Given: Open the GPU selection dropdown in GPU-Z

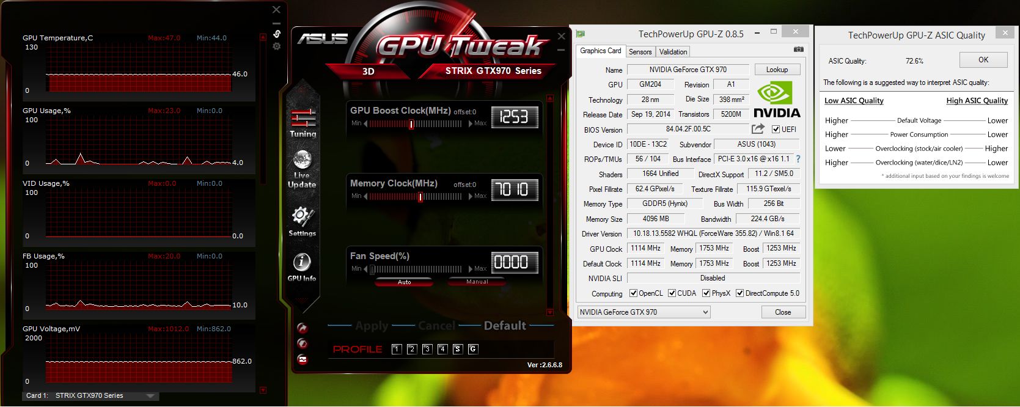Looking at the screenshot, I should [x=644, y=312].
